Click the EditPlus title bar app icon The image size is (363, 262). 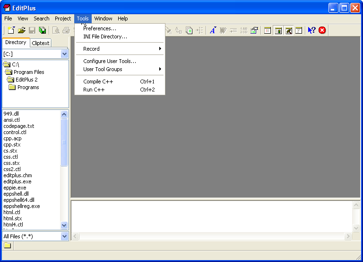7,8
